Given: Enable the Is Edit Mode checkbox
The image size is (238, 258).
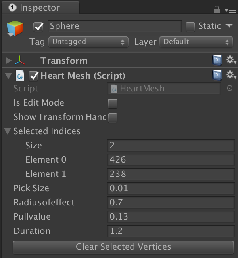Looking at the screenshot, I should pos(113,104).
